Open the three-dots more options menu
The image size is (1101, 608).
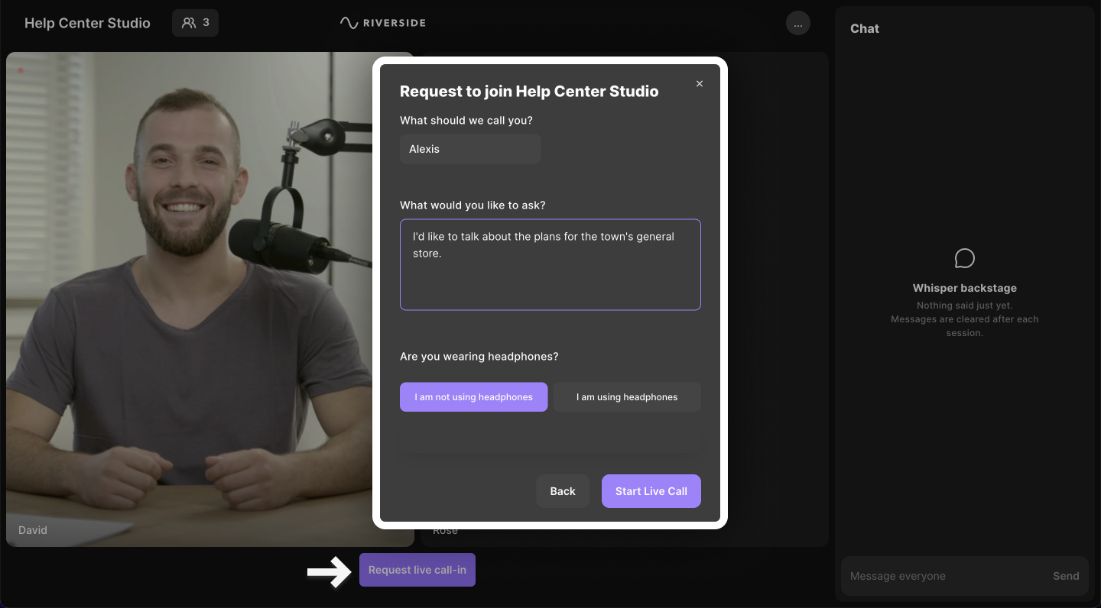(x=797, y=24)
